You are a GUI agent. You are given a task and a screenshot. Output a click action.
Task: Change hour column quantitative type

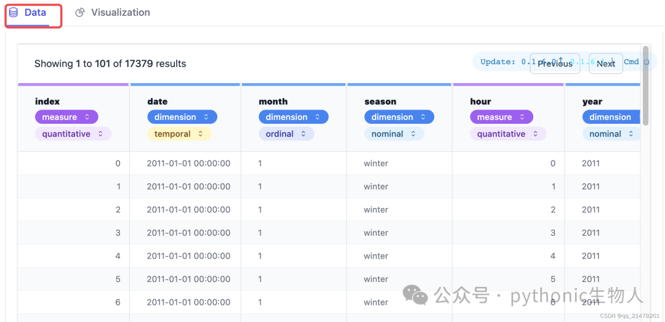[x=508, y=134]
